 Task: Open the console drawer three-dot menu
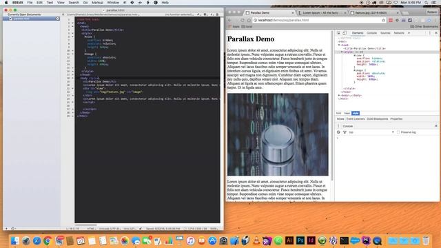(x=338, y=126)
